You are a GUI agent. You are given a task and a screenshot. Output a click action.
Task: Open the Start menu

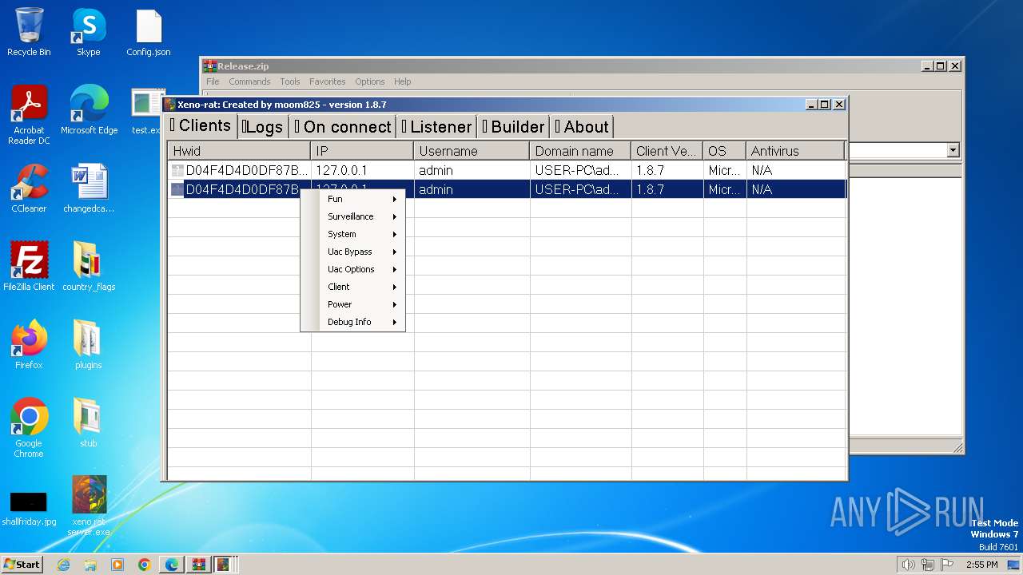click(x=22, y=565)
